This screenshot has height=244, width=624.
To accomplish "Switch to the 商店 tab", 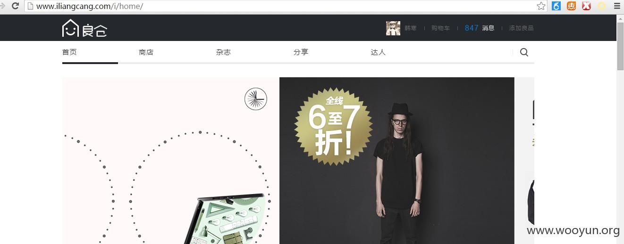I will (x=146, y=52).
